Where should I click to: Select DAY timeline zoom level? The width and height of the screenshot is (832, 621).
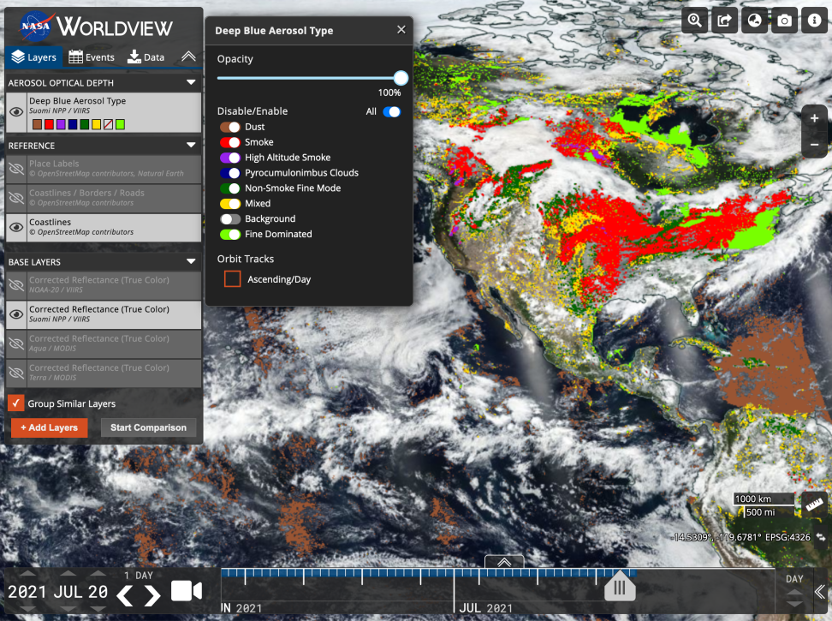click(794, 578)
